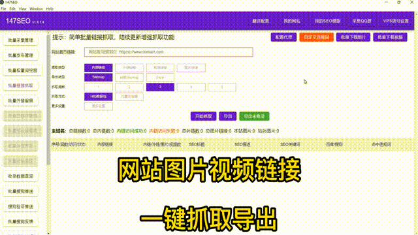Screen dimensions: 418x235
Task: Click the purple 导出 button
Action: [228, 116]
